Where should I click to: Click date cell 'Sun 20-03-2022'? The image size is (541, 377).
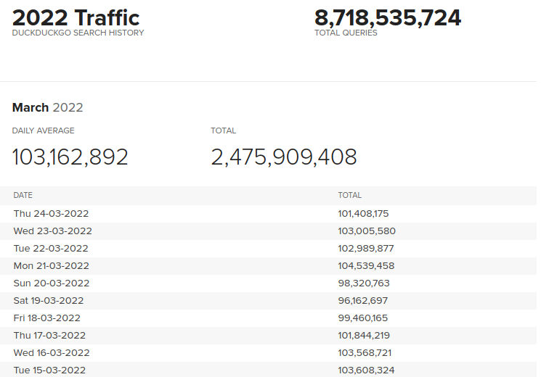tap(52, 283)
